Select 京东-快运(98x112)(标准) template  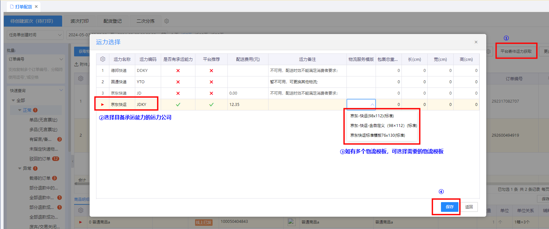pyautogui.click(x=372, y=116)
